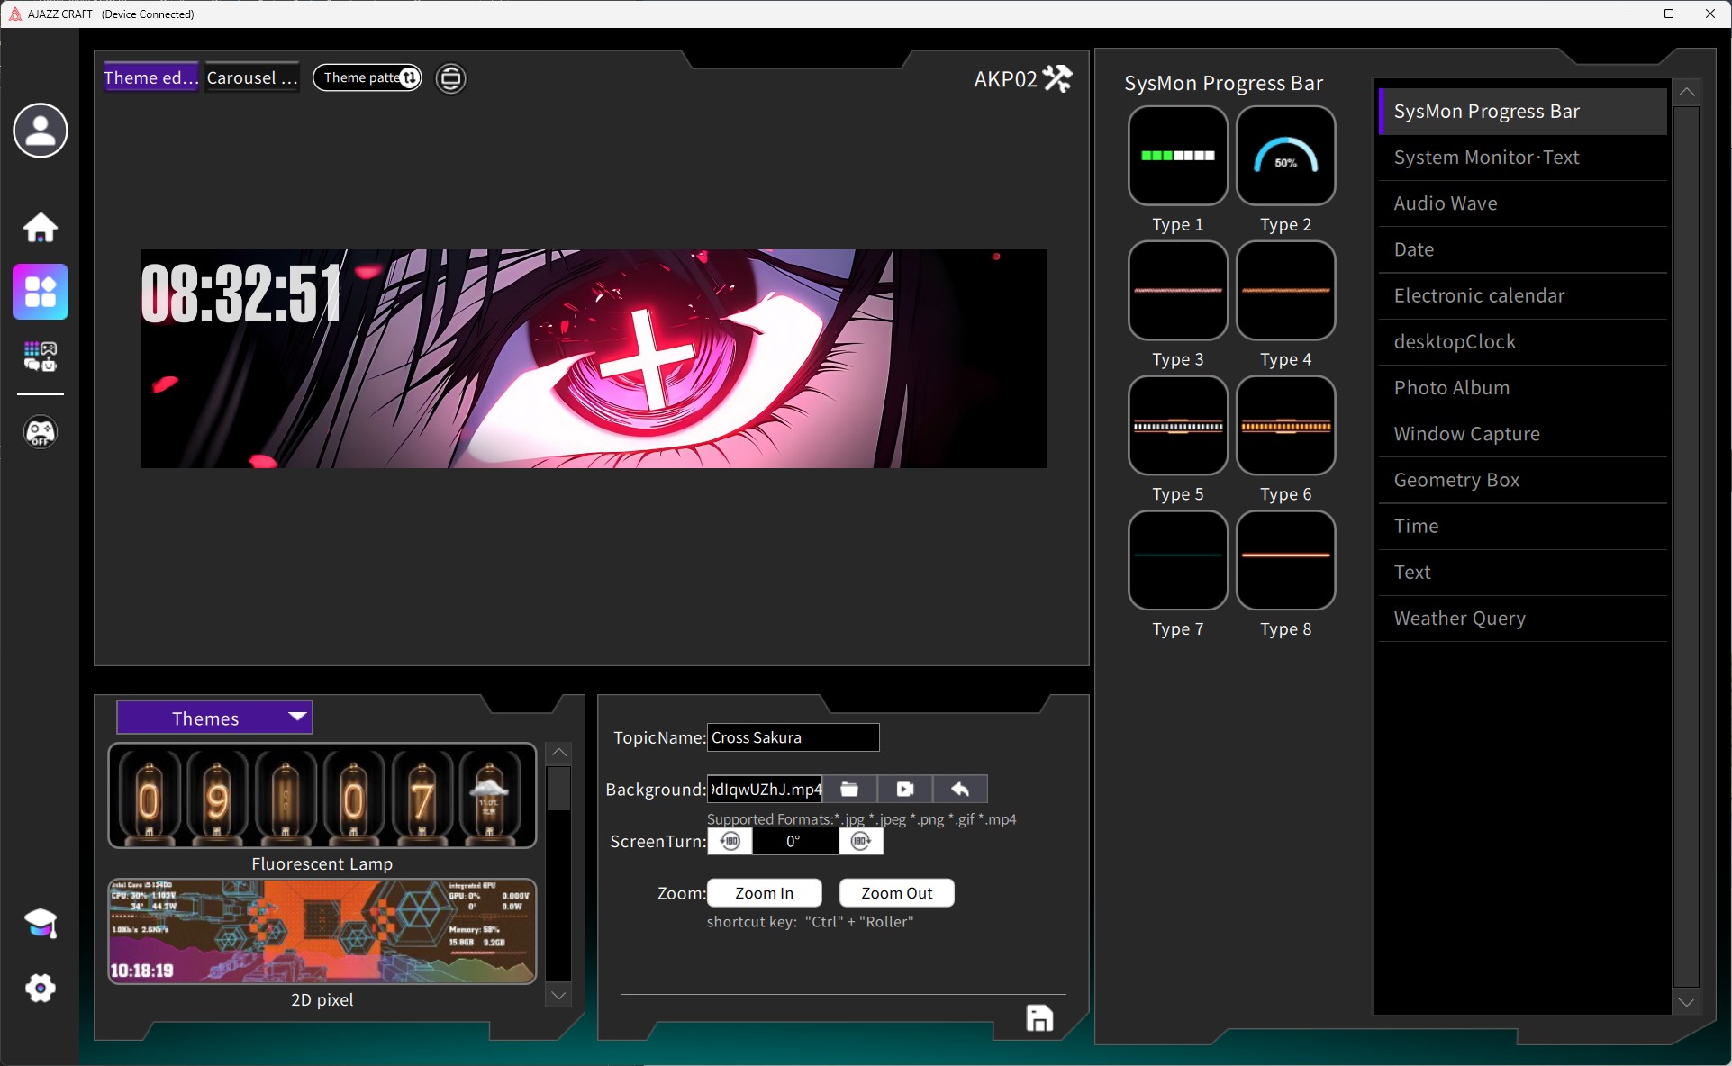
Task: Open the System Monitor·Text category
Action: click(1523, 158)
